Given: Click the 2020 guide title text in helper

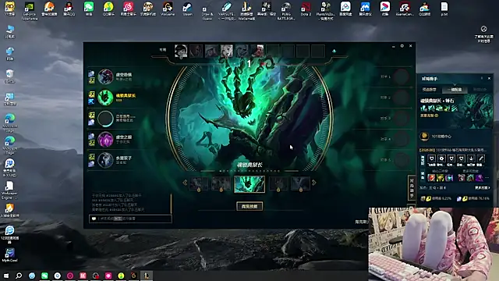Looking at the screenshot, I should tap(453, 150).
